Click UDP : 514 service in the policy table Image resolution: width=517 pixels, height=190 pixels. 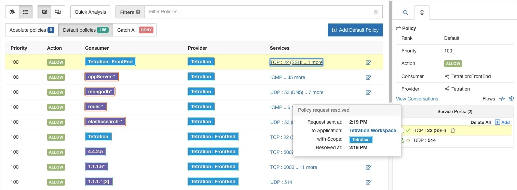click(281, 182)
